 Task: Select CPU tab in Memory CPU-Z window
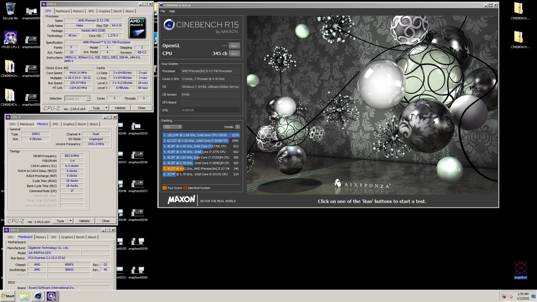tap(12, 124)
